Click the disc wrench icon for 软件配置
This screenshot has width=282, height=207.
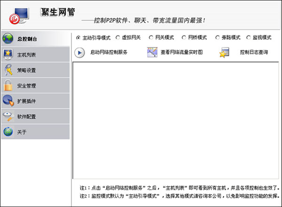(x=8, y=116)
